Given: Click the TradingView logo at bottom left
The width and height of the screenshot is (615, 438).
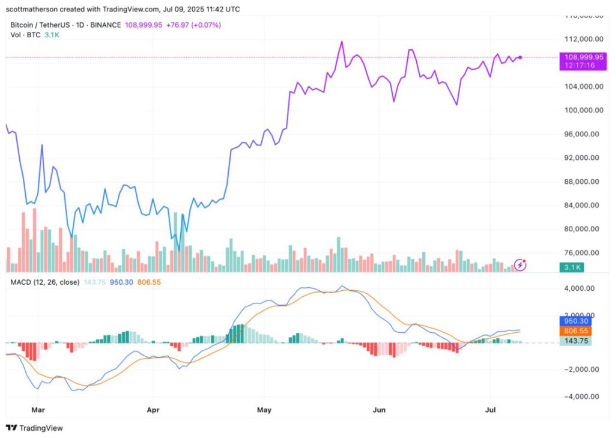Looking at the screenshot, I should pyautogui.click(x=34, y=428).
